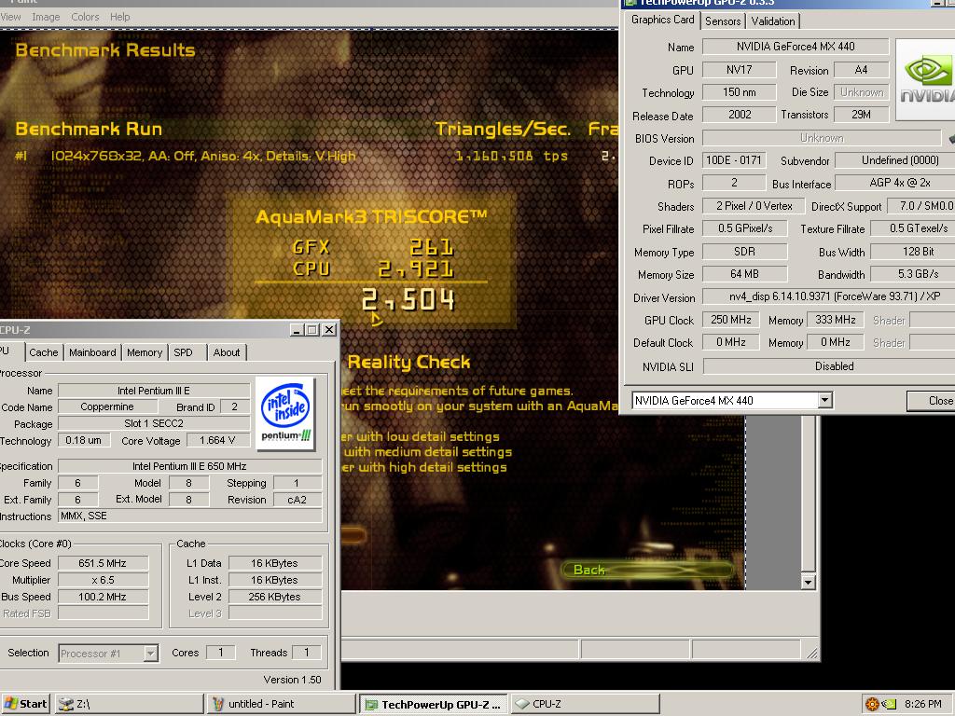Click the Level 2 cache 256 KBytes value
955x716 pixels.
(275, 597)
